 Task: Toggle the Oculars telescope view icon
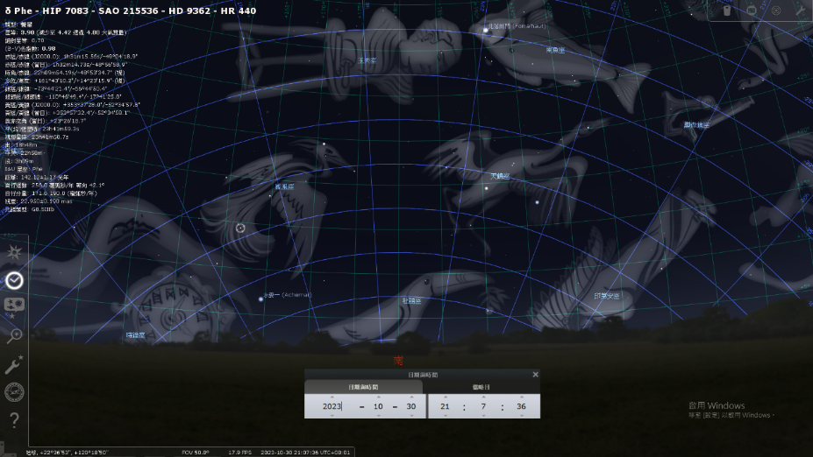coord(728,11)
